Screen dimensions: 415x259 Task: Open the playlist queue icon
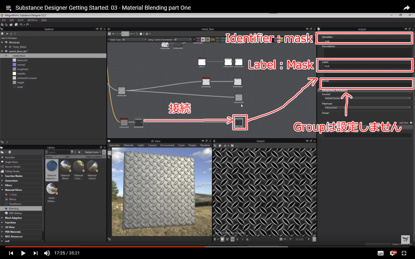(9, 8)
